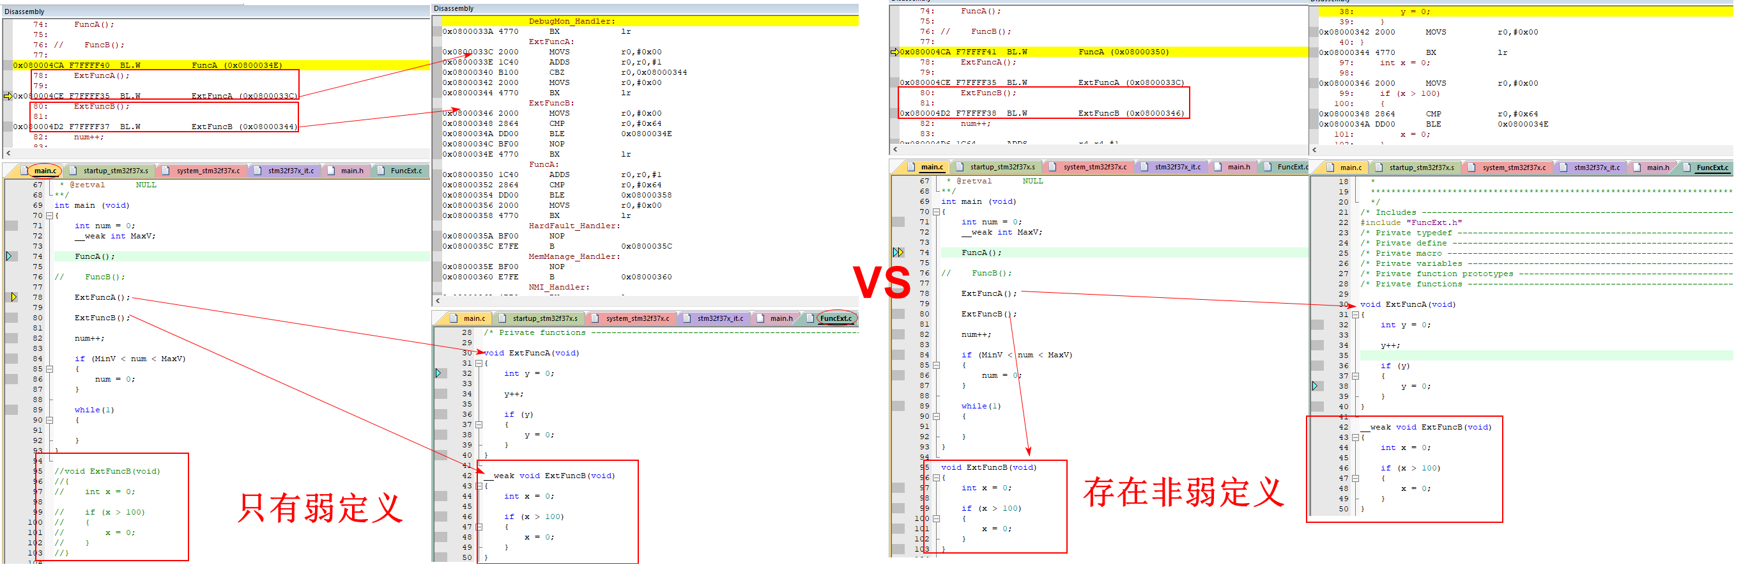Image resolution: width=1750 pixels, height=567 pixels.
Task: Collapse the while-loop fold at line 90, leftmost editor
Action: (50, 420)
